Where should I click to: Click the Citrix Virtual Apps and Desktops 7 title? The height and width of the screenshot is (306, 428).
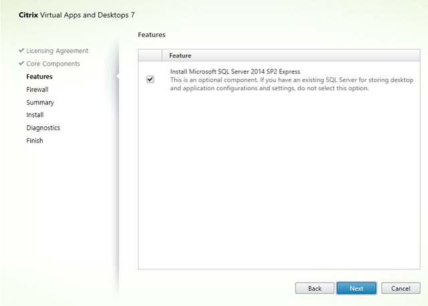click(x=77, y=15)
